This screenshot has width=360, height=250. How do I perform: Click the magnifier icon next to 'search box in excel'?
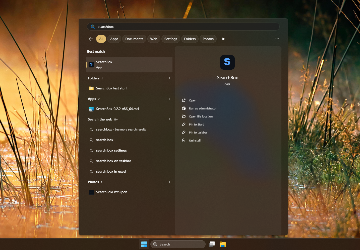point(91,172)
